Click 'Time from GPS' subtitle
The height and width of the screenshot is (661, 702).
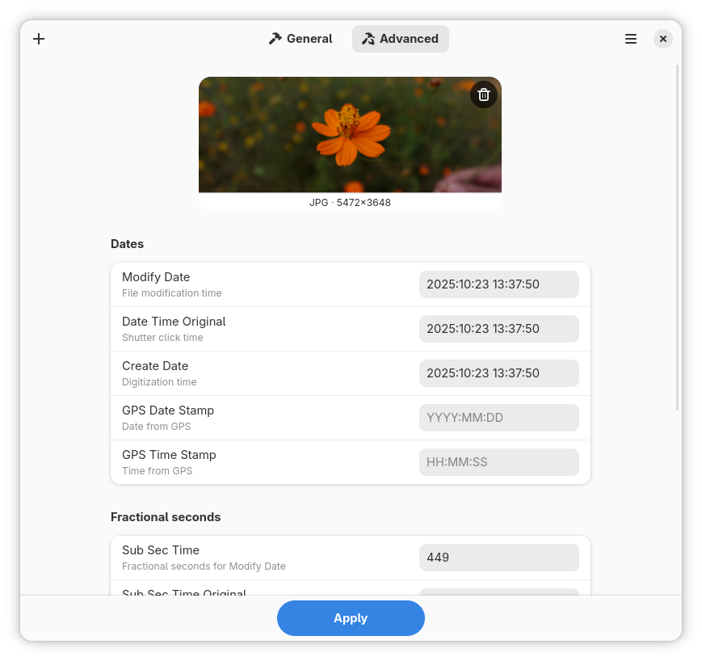point(158,470)
